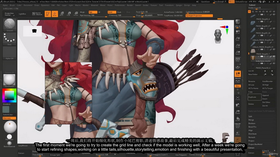
Task: Select the Rotate transform tool
Action: 76,14
